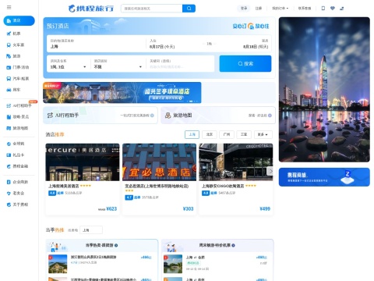This screenshot has width=374, height=281.
Task: Open the CitiGO hotel card image
Action: [236, 162]
